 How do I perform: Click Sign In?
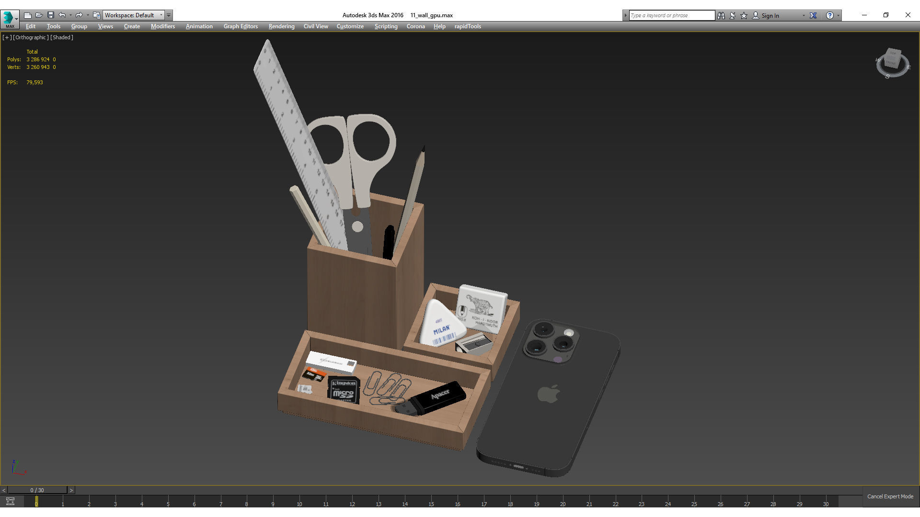[770, 15]
